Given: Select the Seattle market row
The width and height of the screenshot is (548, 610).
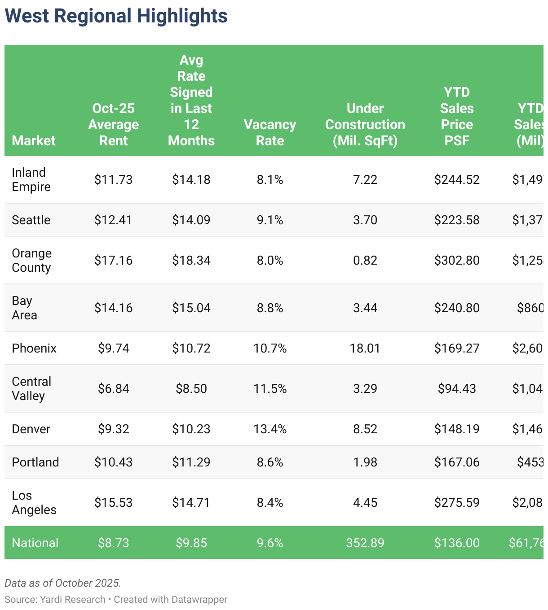Looking at the screenshot, I should (274, 220).
